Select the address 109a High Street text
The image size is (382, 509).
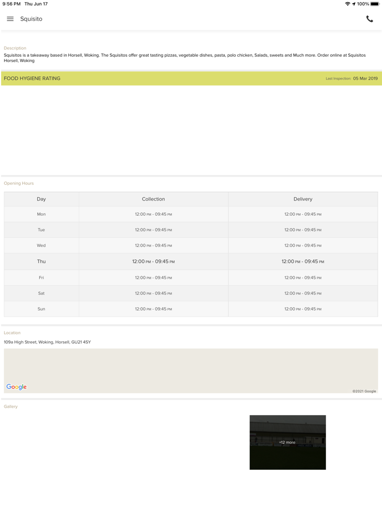tap(47, 342)
